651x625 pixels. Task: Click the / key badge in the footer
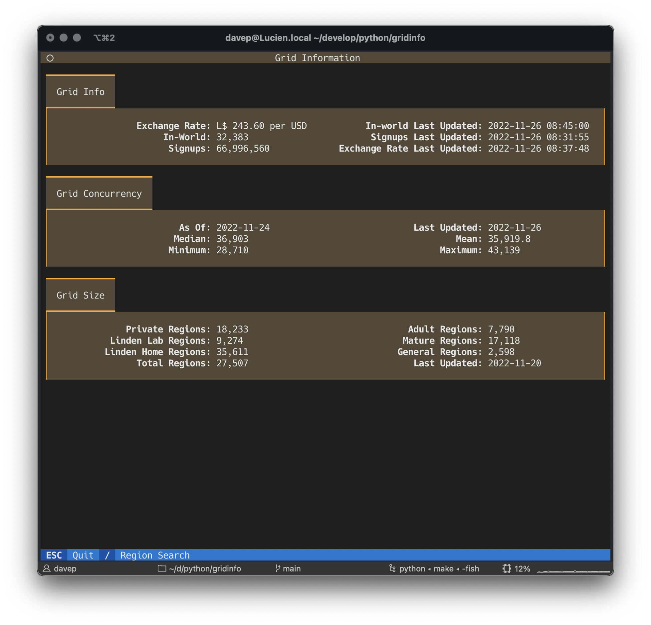click(x=107, y=555)
